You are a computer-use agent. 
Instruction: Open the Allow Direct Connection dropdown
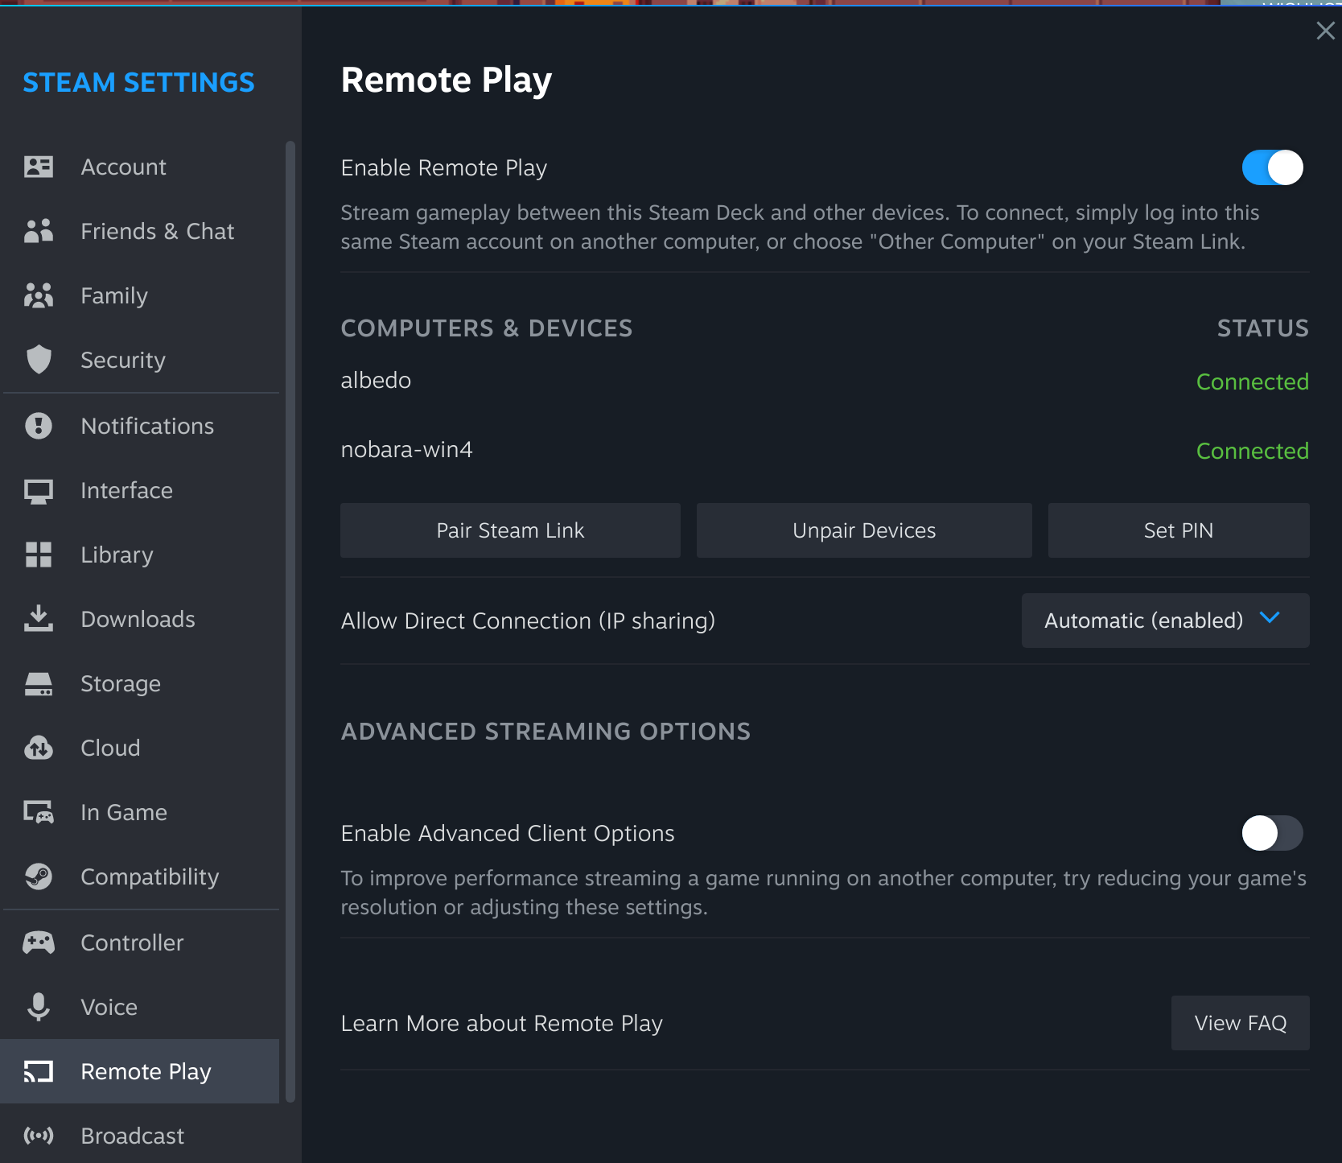coord(1164,621)
